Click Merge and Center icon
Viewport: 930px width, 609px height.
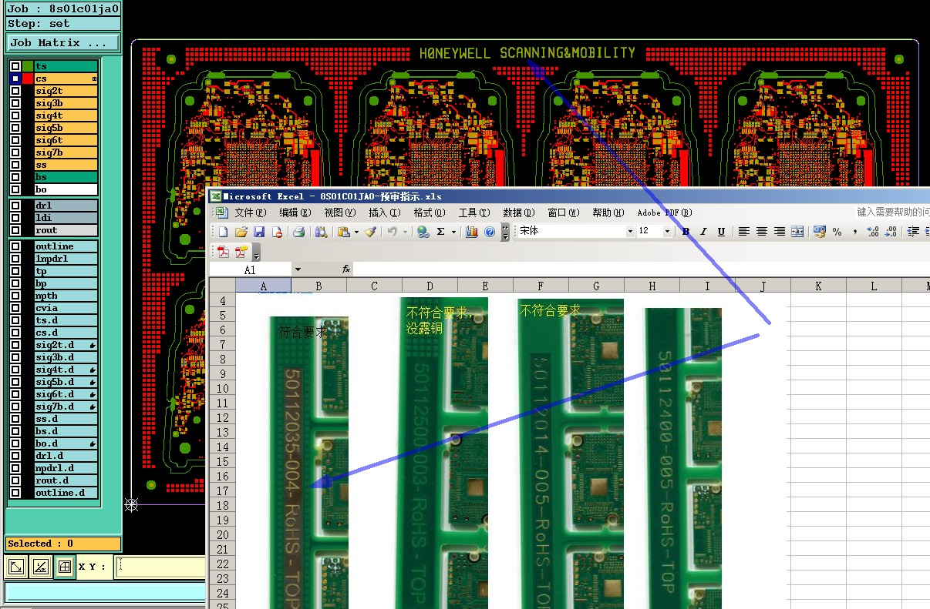[x=797, y=232]
